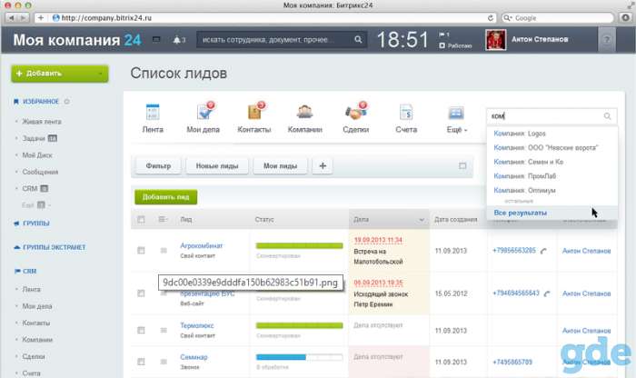Open the Сделки handshake icon
The height and width of the screenshot is (378, 636).
(x=356, y=111)
